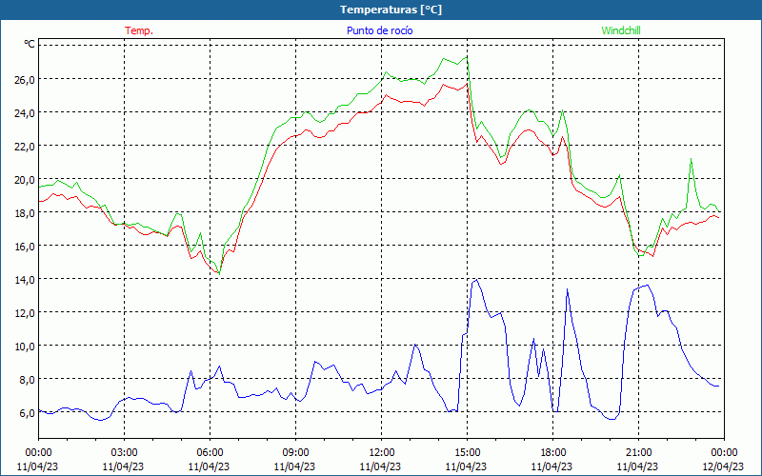Screen dimensions: 762x476
Task: Click the "24,0" y-axis value
Action: coord(25,112)
